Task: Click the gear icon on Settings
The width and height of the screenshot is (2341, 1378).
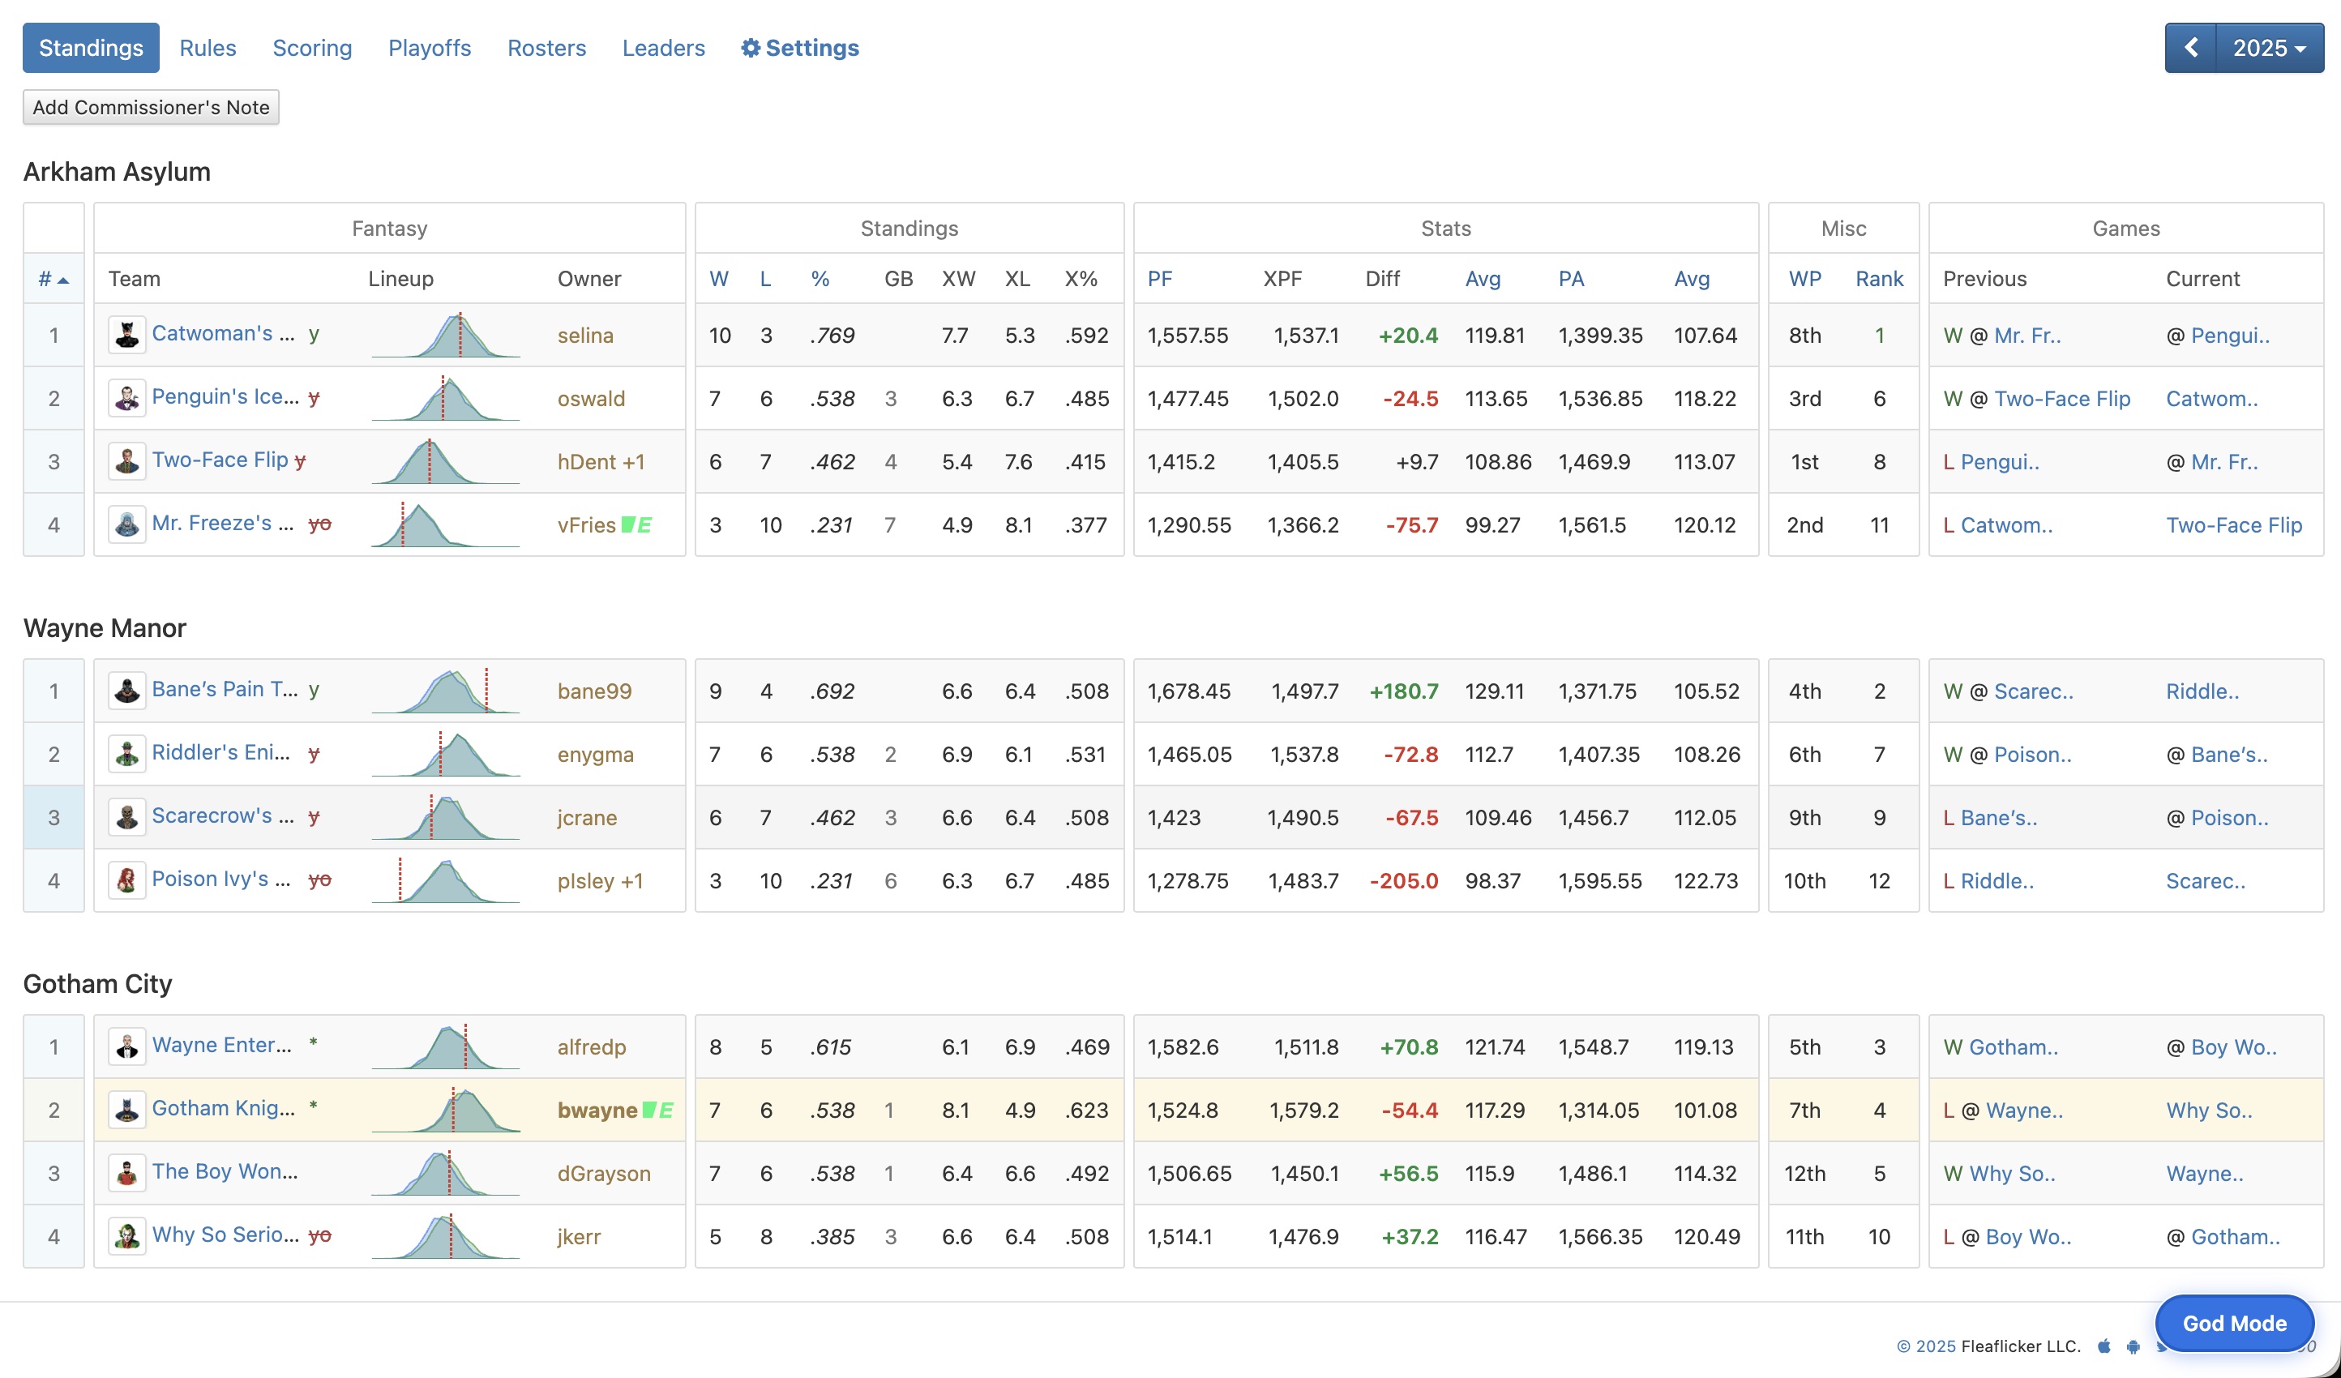Action: (751, 47)
